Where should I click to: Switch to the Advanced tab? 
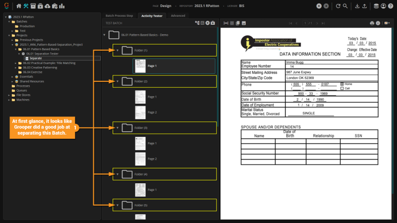coord(178,16)
